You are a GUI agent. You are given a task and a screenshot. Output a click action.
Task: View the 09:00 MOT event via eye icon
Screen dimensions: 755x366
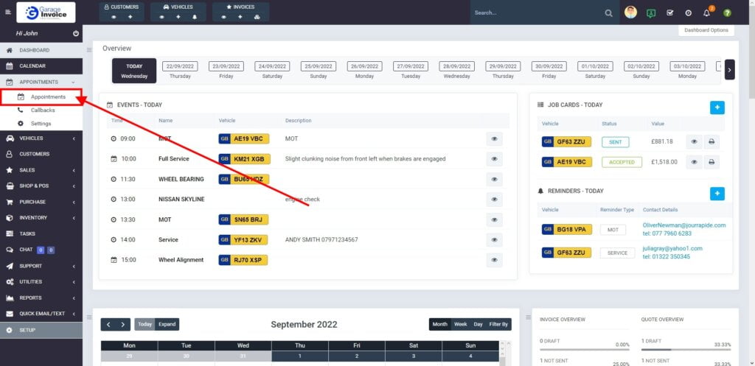pyautogui.click(x=494, y=138)
